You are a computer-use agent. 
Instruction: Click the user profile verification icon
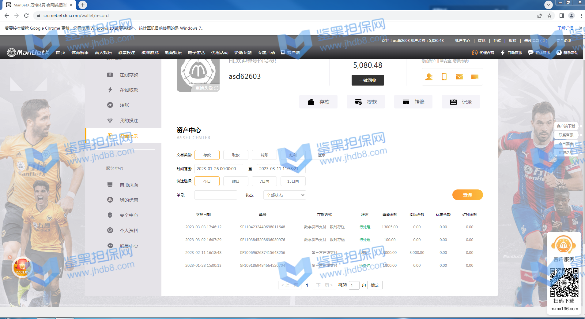click(429, 77)
